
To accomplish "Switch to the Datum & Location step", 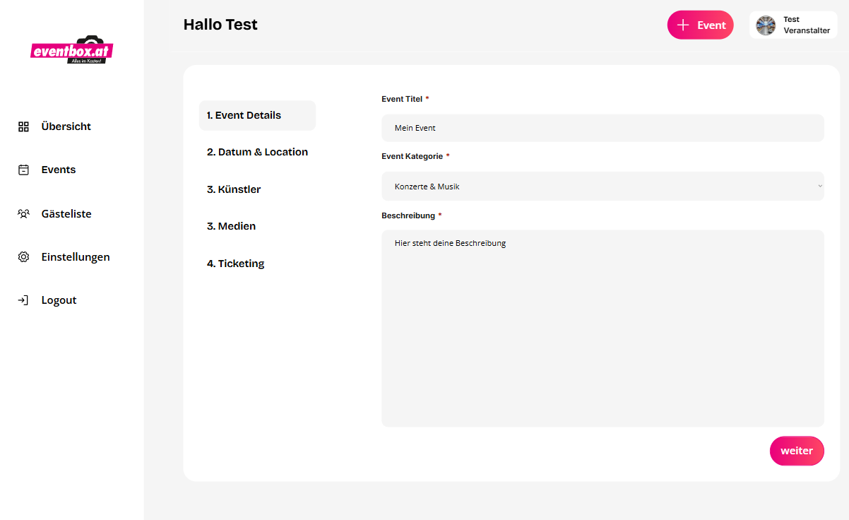I will pos(257,151).
